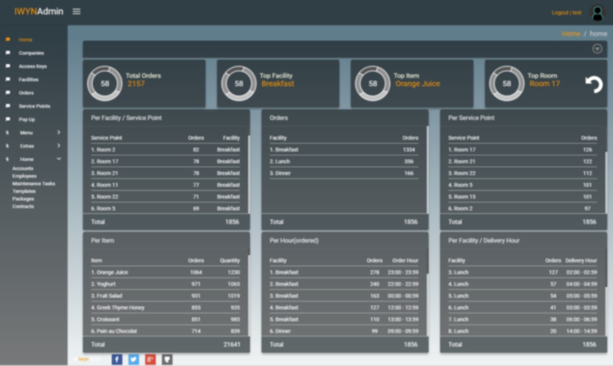Share via the Google Plus icon
The width and height of the screenshot is (613, 366).
pos(150,359)
